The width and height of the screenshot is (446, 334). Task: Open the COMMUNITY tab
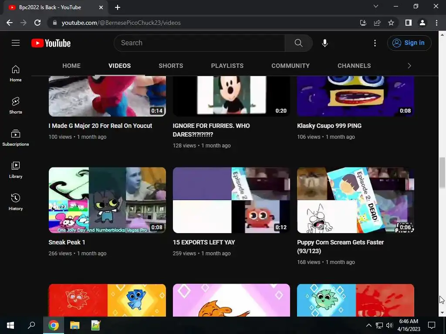pyautogui.click(x=291, y=66)
